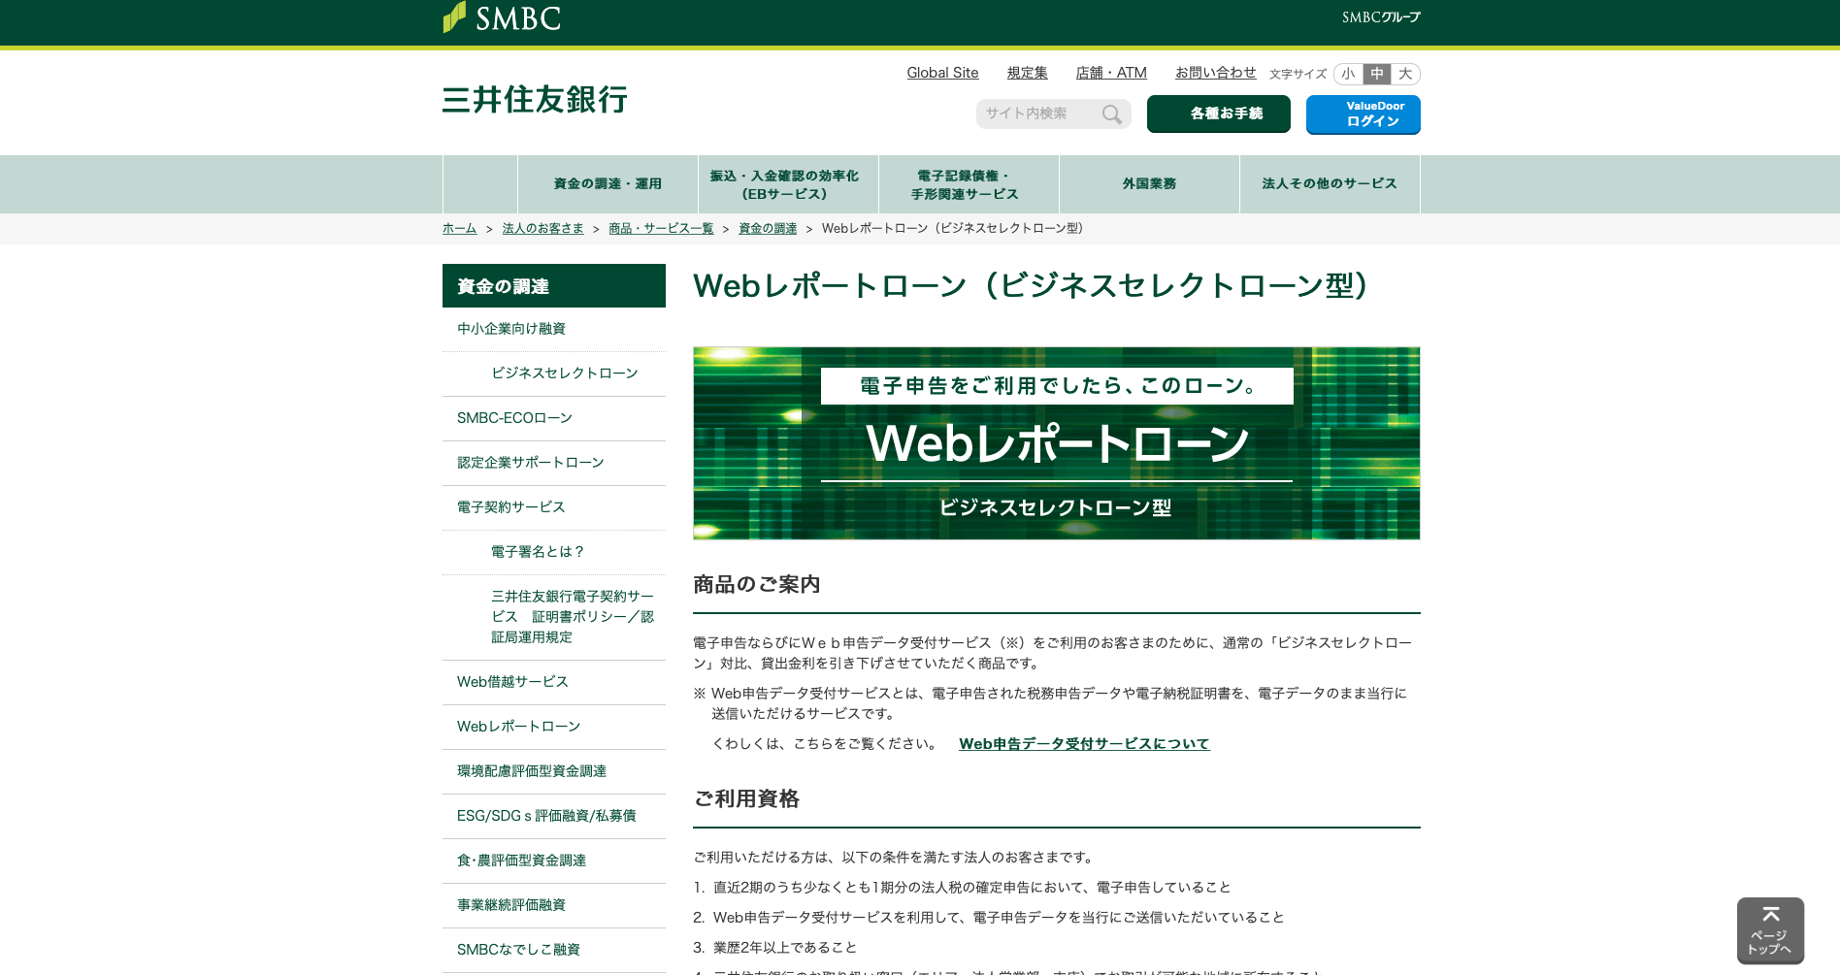
Task: Click the 各種お手続 button
Action: pos(1219,114)
